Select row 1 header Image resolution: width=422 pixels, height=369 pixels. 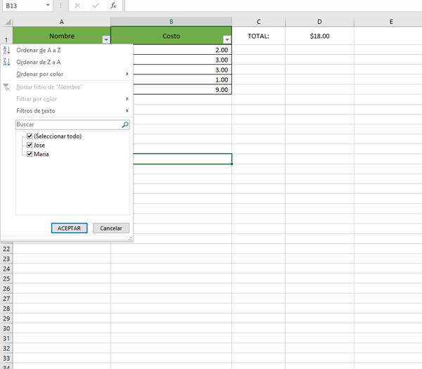point(6,36)
